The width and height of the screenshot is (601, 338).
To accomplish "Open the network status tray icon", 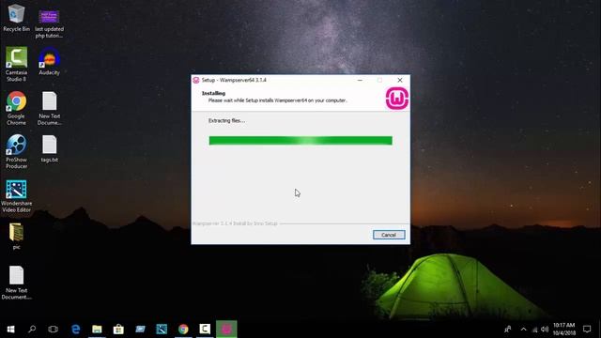I will pyautogui.click(x=534, y=330).
